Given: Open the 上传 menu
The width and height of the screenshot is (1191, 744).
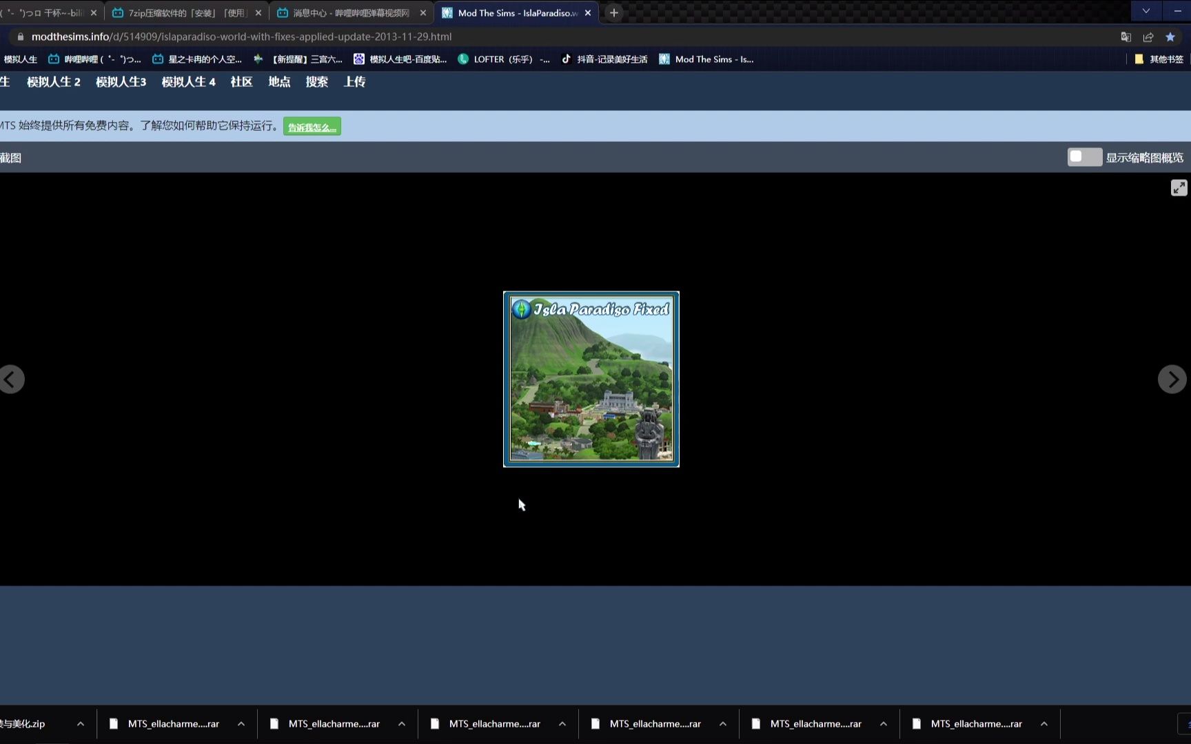Looking at the screenshot, I should pos(354,82).
